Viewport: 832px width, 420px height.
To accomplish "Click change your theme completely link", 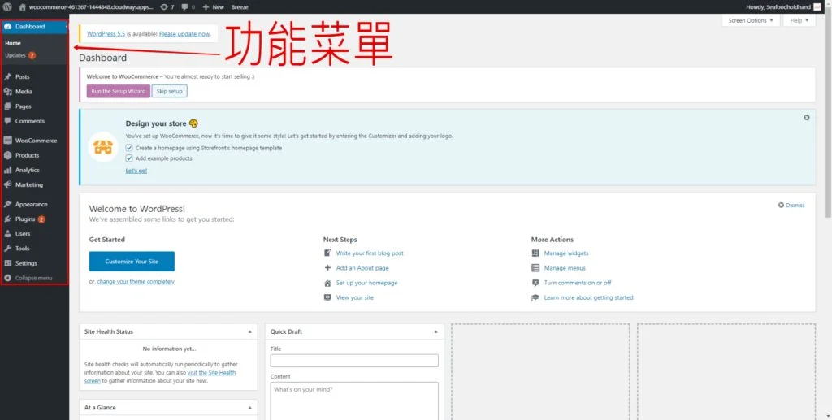I will [136, 282].
